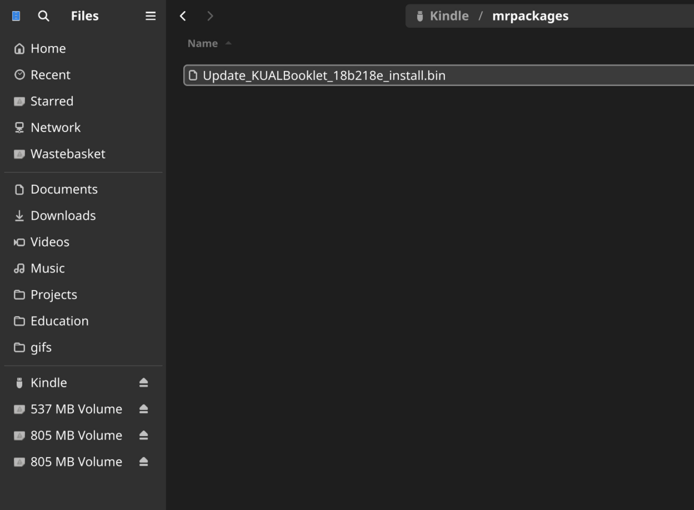Eject the first 805 MB Volume

[x=143, y=436]
